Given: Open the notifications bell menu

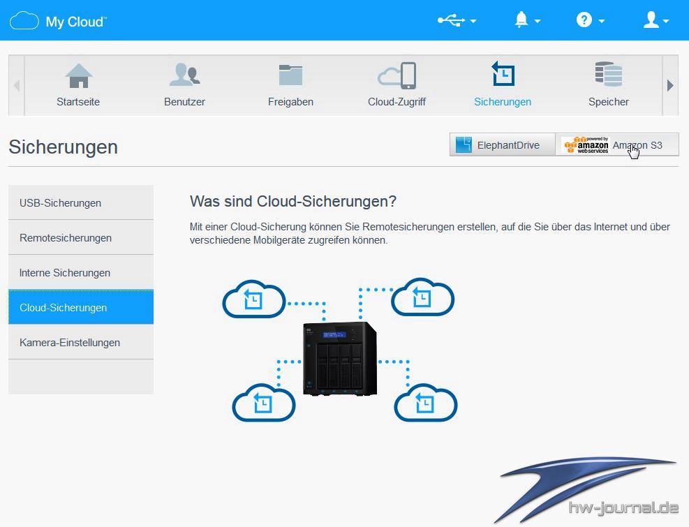Looking at the screenshot, I should (x=527, y=20).
